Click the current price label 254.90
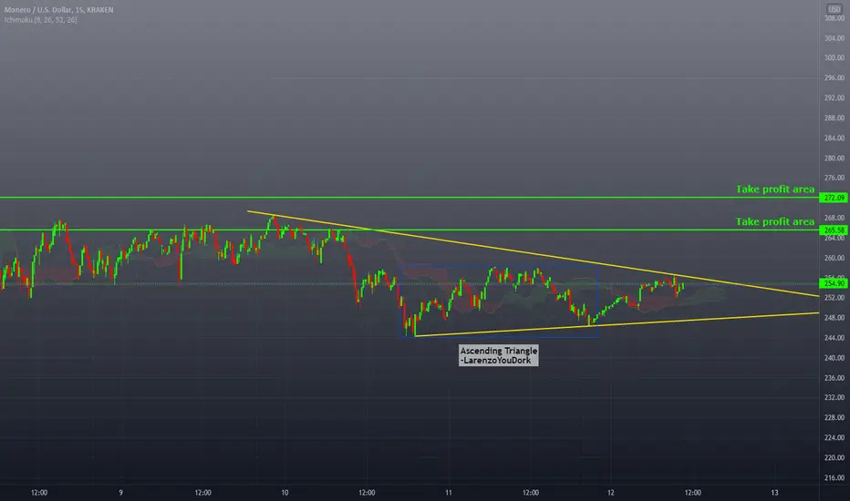Screen dimensions: 850x501 pos(834,283)
